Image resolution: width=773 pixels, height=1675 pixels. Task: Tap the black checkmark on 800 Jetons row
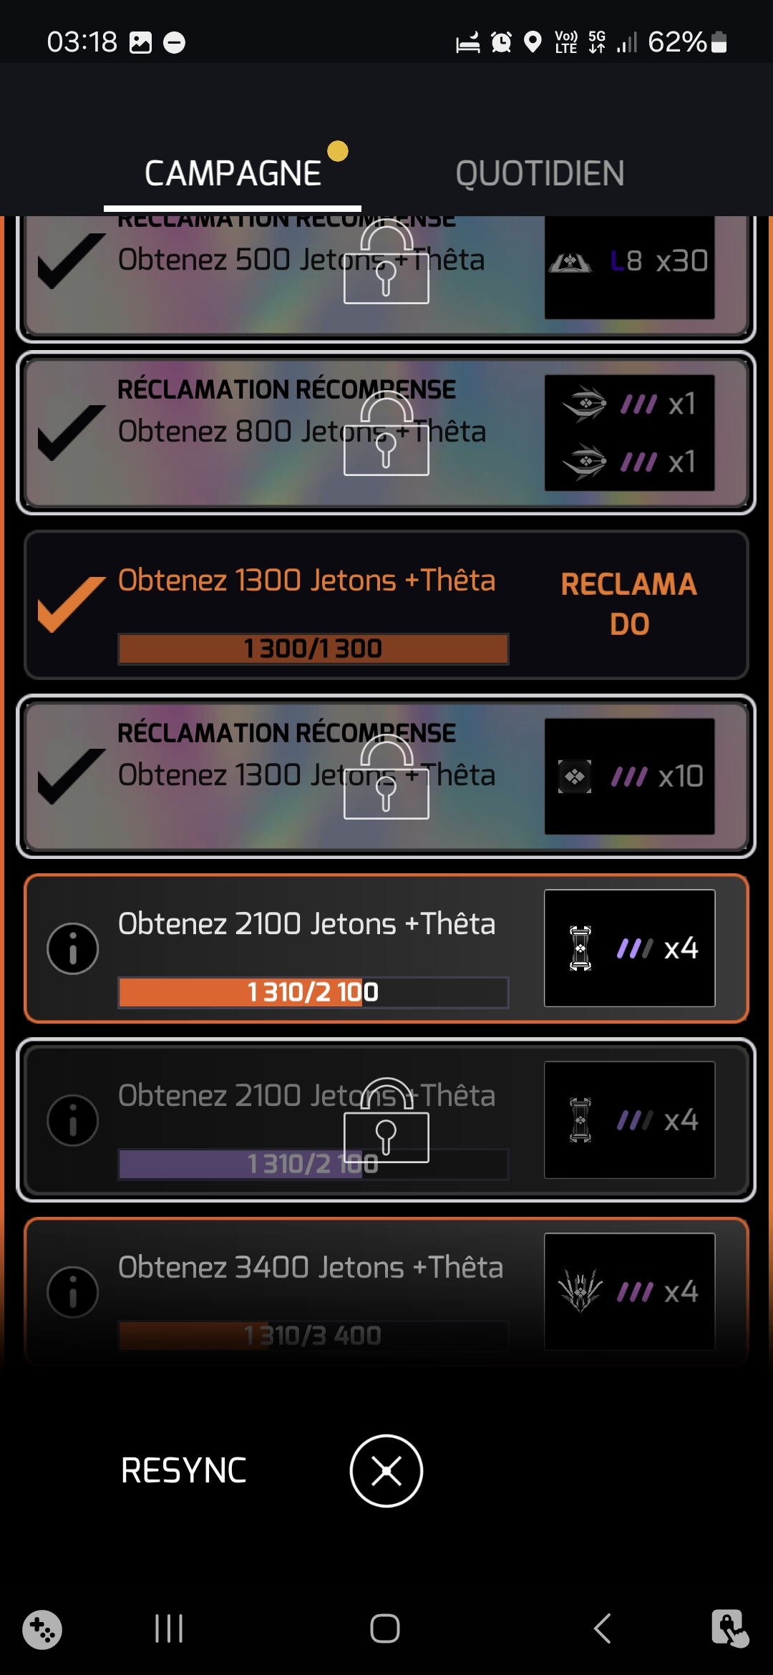point(70,432)
